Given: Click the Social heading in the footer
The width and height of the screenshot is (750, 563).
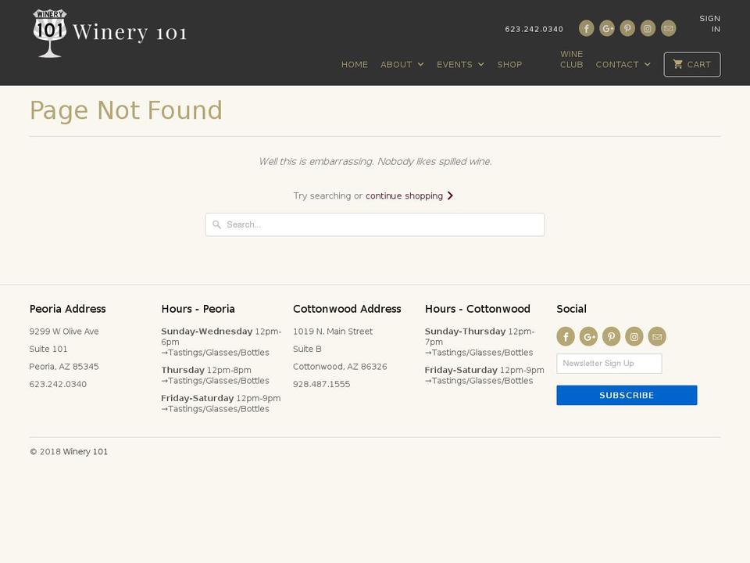Looking at the screenshot, I should click(x=572, y=309).
